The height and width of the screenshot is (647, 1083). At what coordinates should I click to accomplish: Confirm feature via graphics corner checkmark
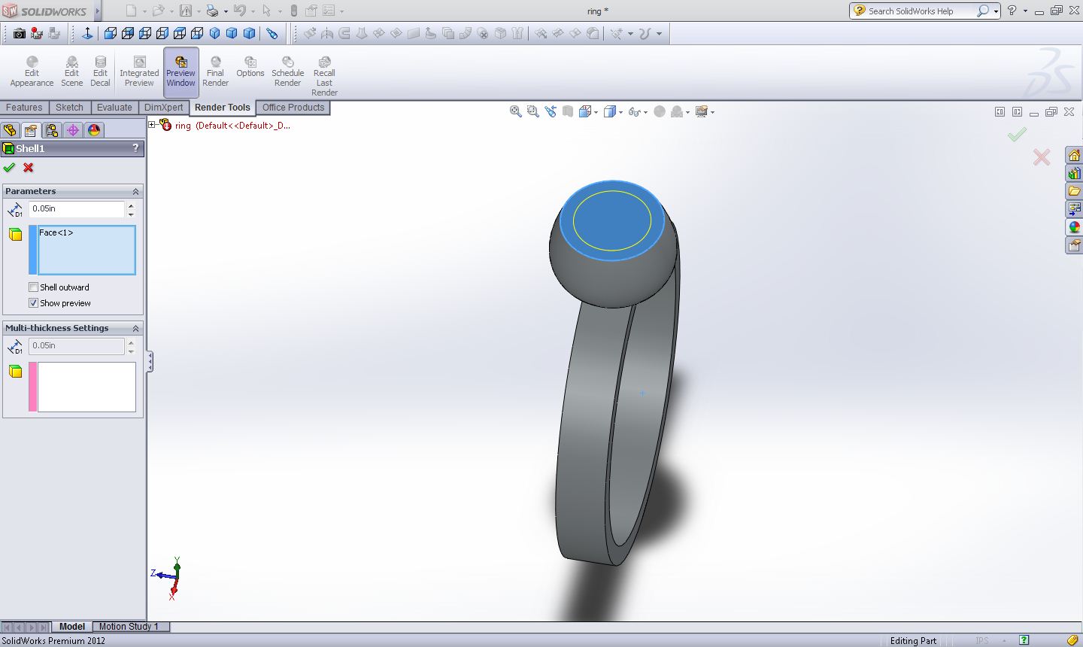[1017, 135]
